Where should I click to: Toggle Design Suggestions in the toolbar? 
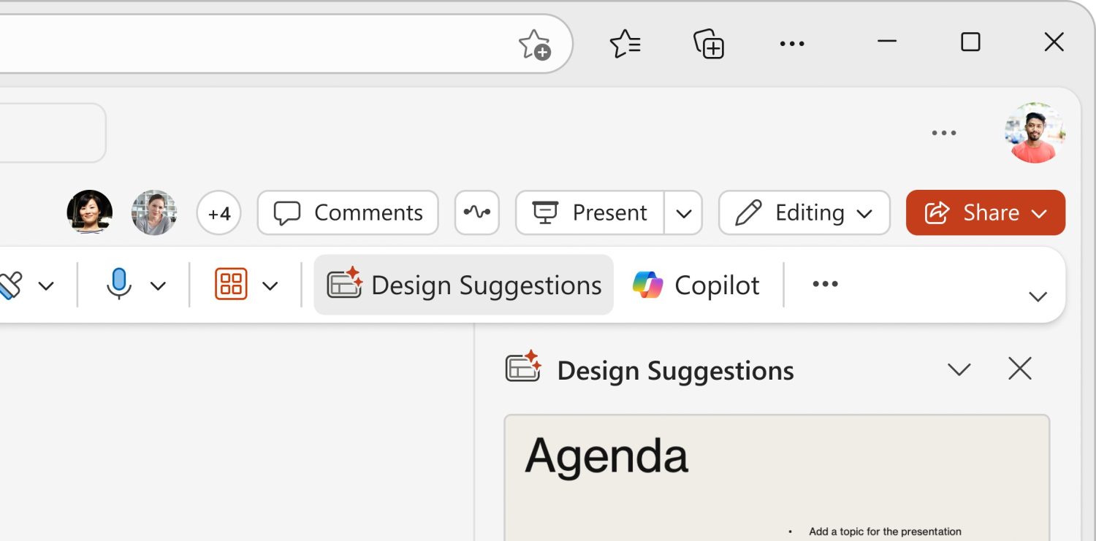coord(463,285)
